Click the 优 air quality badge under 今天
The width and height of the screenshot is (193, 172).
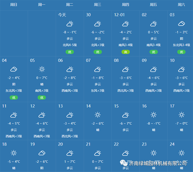(70, 52)
